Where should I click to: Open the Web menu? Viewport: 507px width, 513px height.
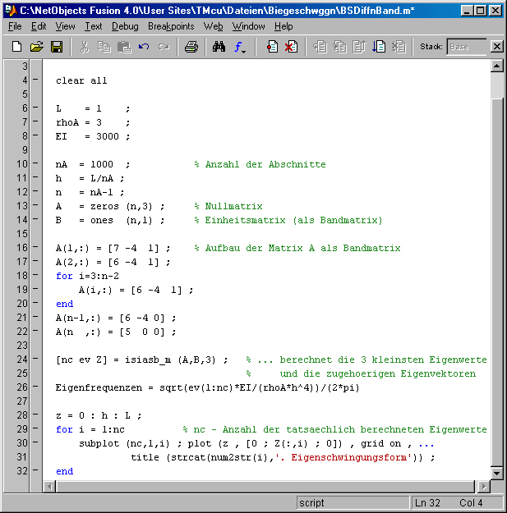point(214,26)
